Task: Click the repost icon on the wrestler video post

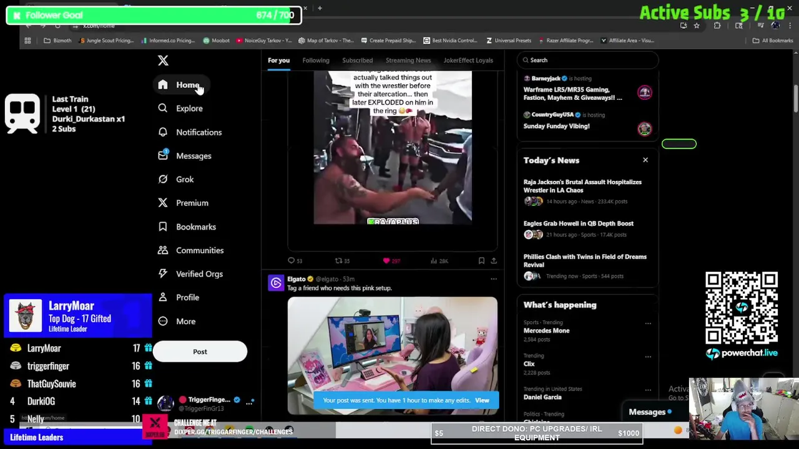Action: pos(339,261)
